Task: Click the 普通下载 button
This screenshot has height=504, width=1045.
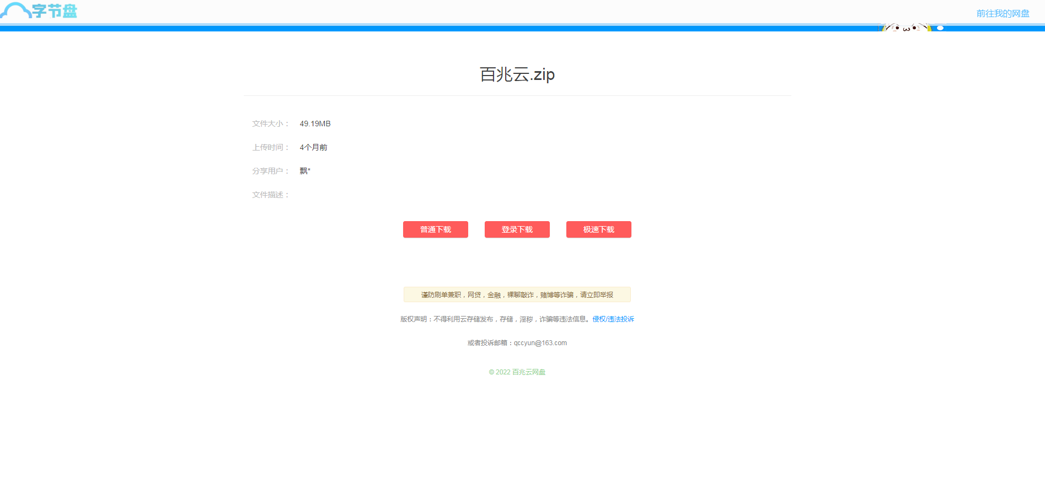Action: click(x=435, y=229)
